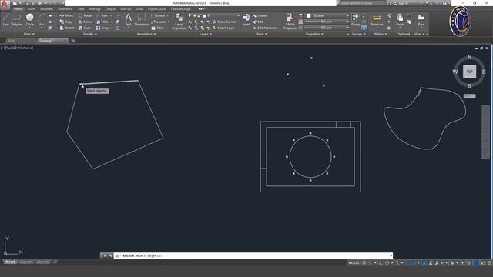This screenshot has height=277, width=493.
Task: Click the Linear dimension tool
Action: coord(158,15)
